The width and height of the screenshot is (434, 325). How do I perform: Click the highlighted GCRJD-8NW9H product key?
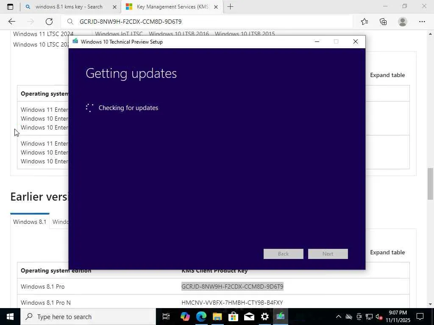point(232,286)
